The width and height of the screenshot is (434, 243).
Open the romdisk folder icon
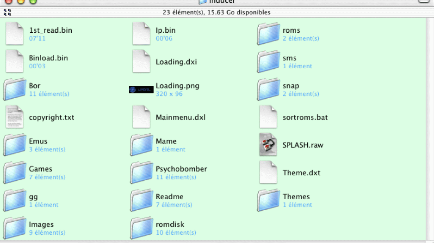142,228
